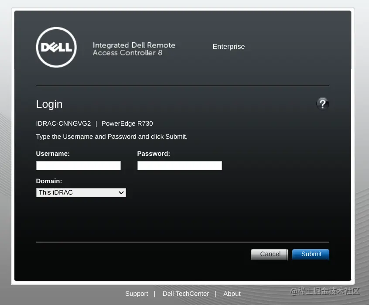The height and width of the screenshot is (305, 369).
Task: Click the 'Type the Username and Password' instruction text
Action: tap(112, 137)
